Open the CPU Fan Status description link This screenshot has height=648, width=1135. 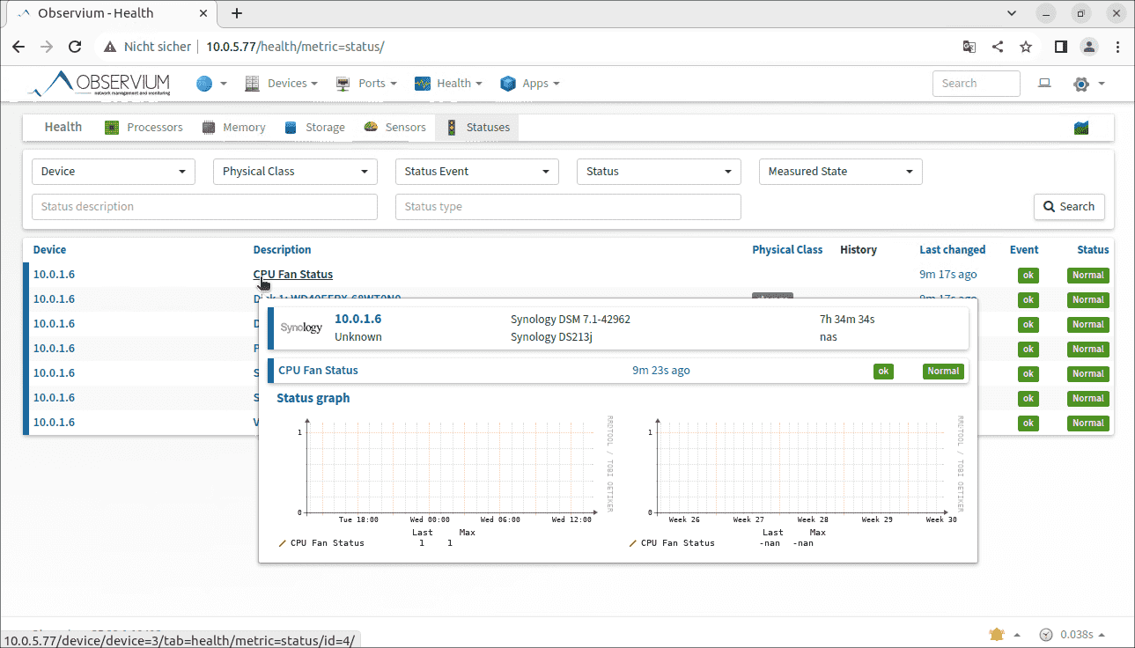click(293, 275)
